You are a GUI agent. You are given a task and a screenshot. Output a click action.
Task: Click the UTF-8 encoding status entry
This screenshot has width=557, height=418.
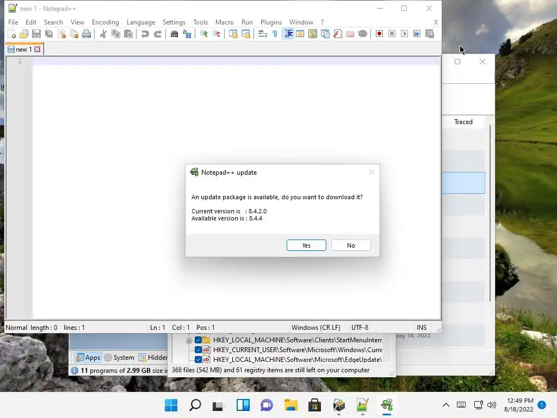(x=360, y=327)
